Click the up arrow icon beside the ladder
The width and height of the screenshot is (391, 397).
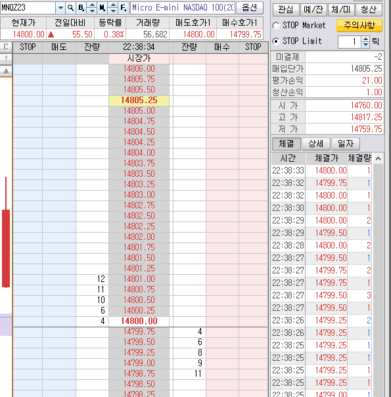pyautogui.click(x=6, y=59)
